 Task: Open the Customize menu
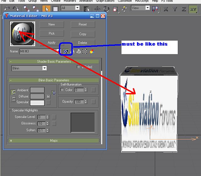pos(125,1)
